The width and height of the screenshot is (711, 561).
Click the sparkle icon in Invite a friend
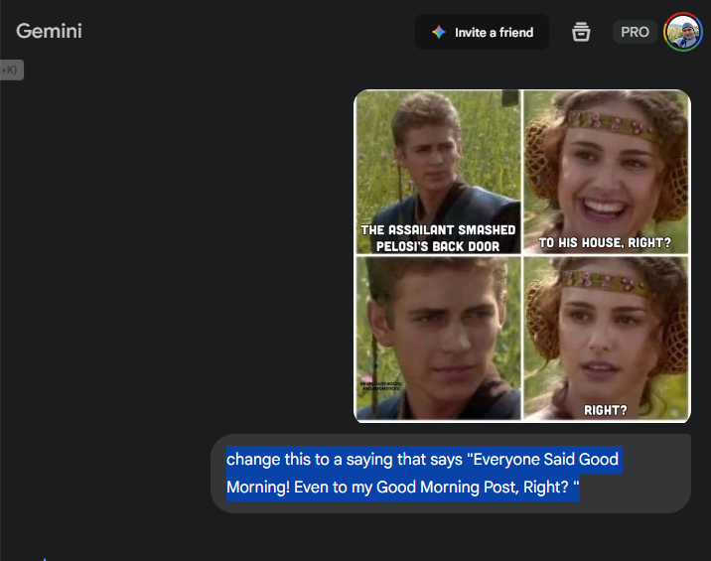tap(439, 32)
